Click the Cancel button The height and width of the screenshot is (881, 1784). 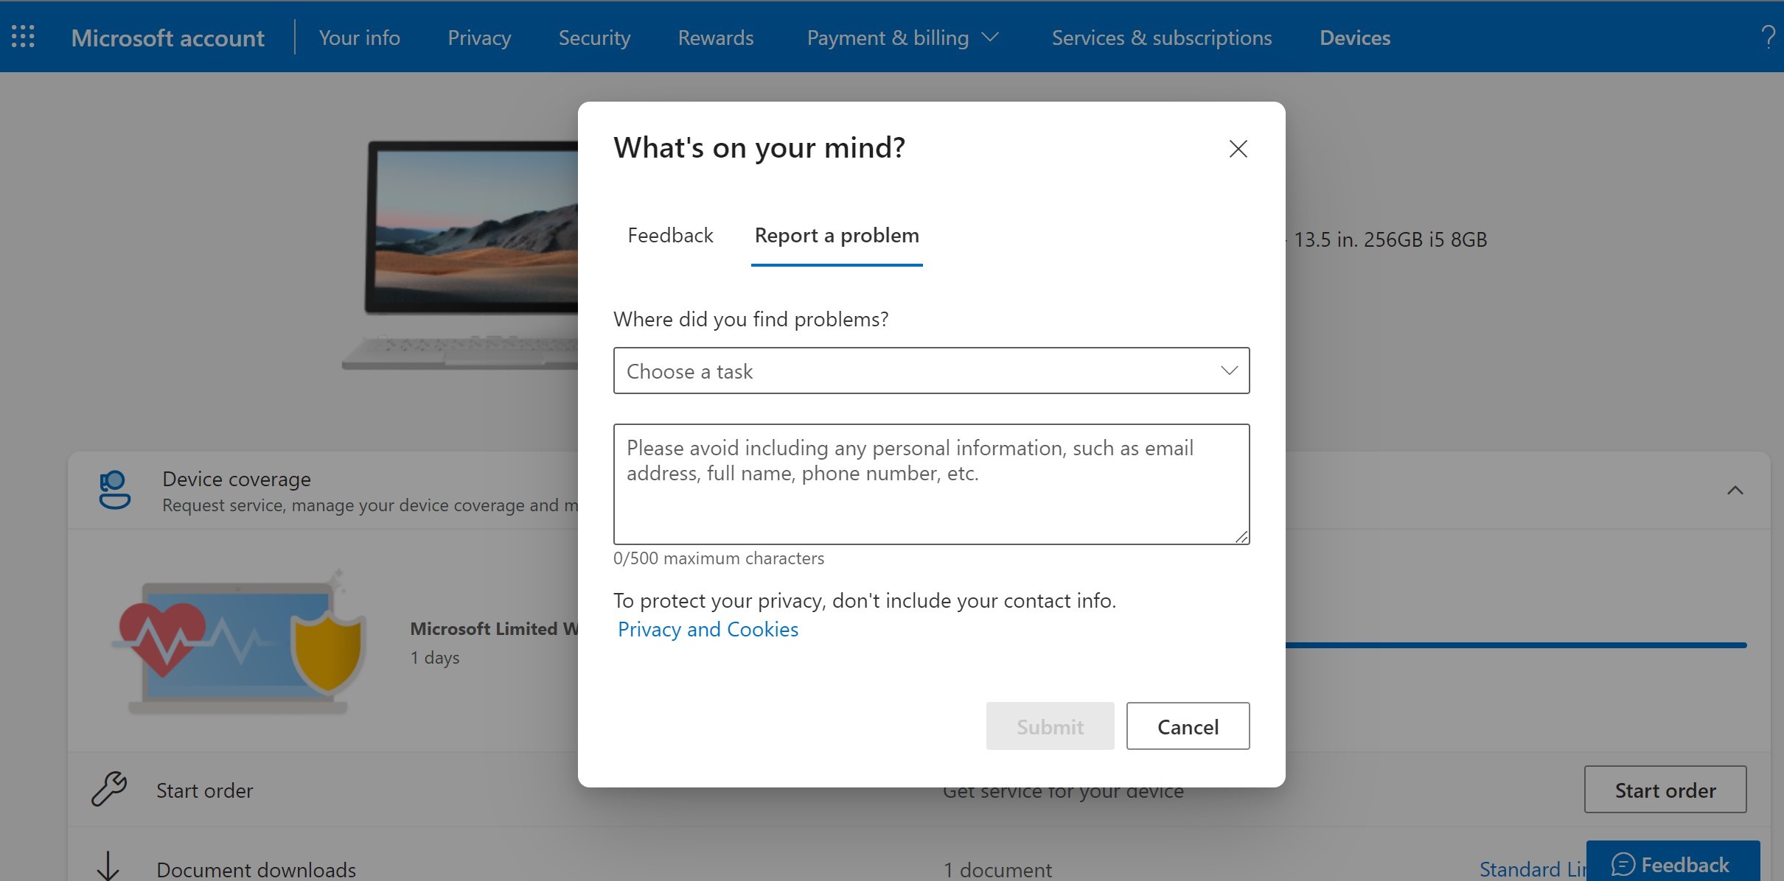pos(1188,726)
